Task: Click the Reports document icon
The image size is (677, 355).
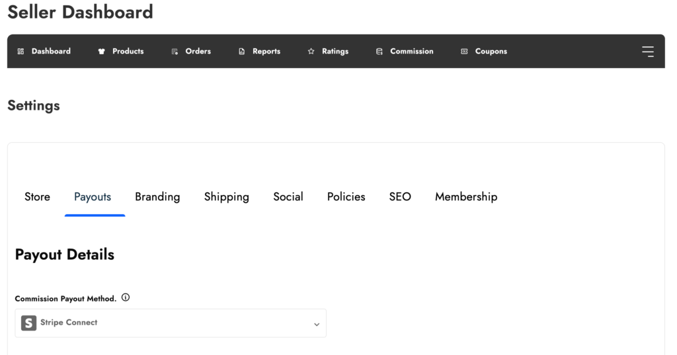Action: point(242,52)
